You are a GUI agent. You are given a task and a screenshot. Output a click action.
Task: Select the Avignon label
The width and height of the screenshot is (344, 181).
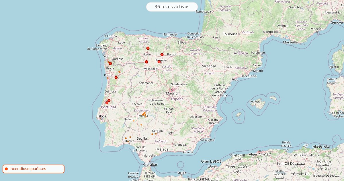click(x=283, y=26)
